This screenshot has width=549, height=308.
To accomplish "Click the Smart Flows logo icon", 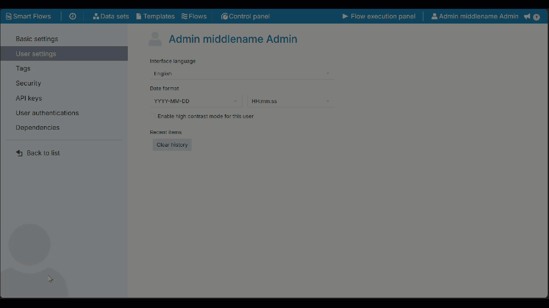I will tap(9, 16).
